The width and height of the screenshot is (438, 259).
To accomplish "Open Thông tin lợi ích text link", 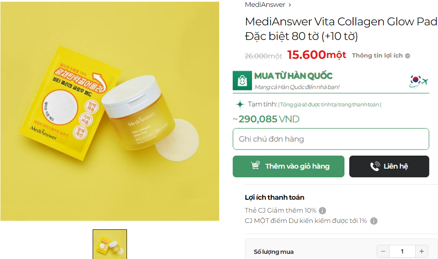I will point(377,56).
